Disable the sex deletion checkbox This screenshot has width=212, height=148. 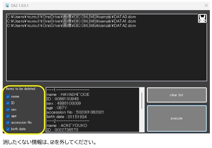(x=8, y=109)
